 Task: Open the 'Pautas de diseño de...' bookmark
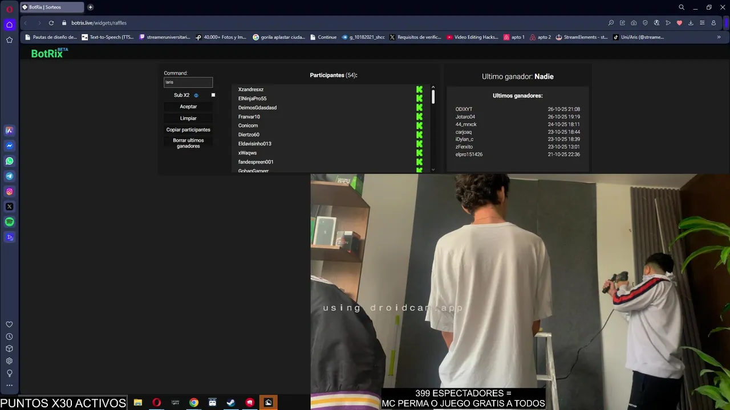point(51,37)
